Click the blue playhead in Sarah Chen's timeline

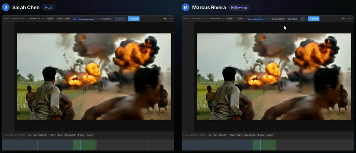point(81,145)
